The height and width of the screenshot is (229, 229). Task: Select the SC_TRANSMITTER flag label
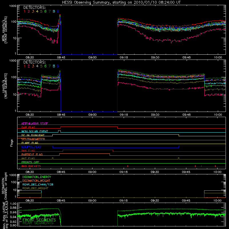[33, 139]
